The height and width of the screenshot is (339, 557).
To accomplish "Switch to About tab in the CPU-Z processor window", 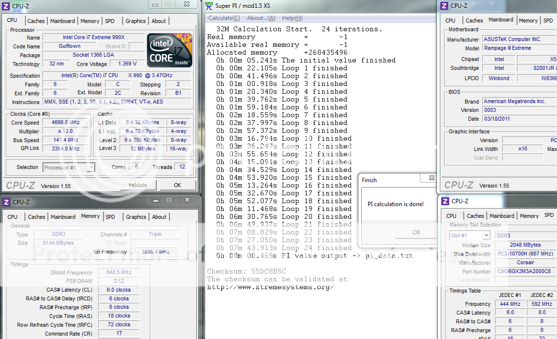I will click(x=159, y=21).
